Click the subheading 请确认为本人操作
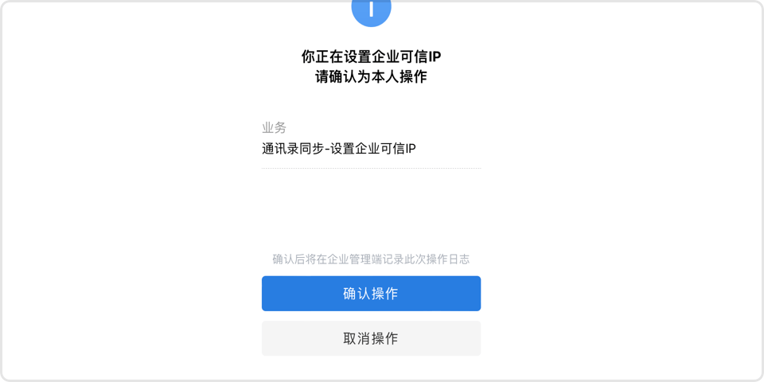 (372, 77)
